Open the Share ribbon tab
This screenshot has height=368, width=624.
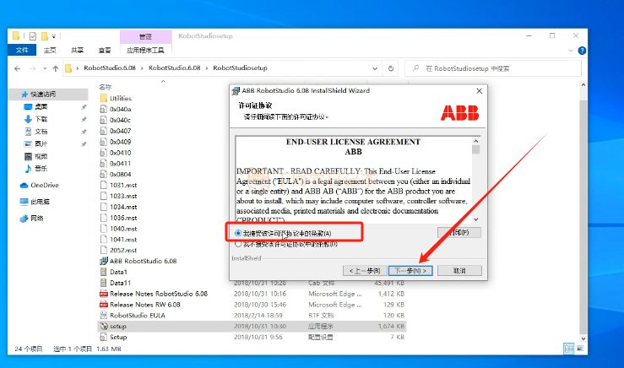pyautogui.click(x=77, y=50)
